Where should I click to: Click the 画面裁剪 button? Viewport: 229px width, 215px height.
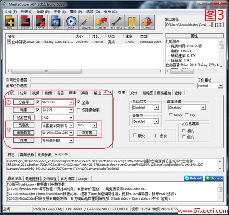pyautogui.click(x=23, y=133)
